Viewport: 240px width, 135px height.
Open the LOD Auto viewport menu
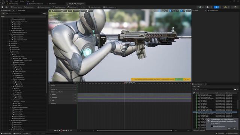(x=84, y=11)
